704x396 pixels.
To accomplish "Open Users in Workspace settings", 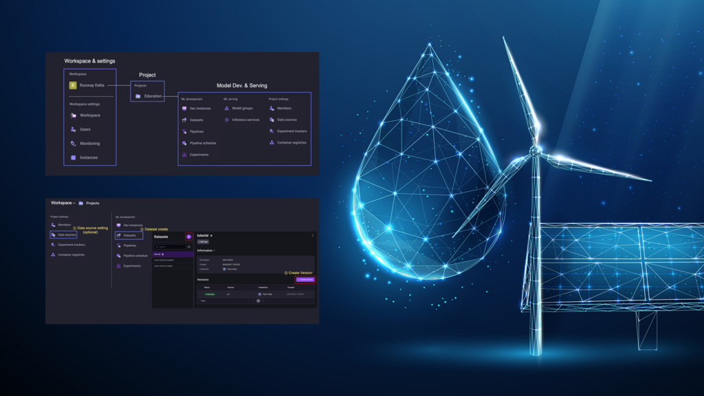I will tap(85, 129).
